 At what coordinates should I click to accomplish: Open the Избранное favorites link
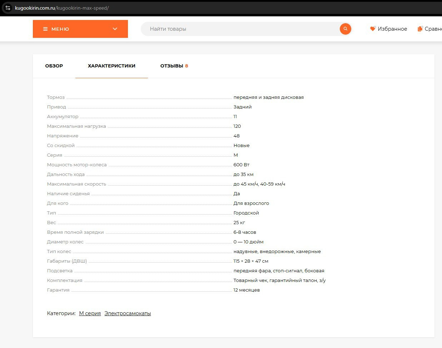(x=392, y=29)
